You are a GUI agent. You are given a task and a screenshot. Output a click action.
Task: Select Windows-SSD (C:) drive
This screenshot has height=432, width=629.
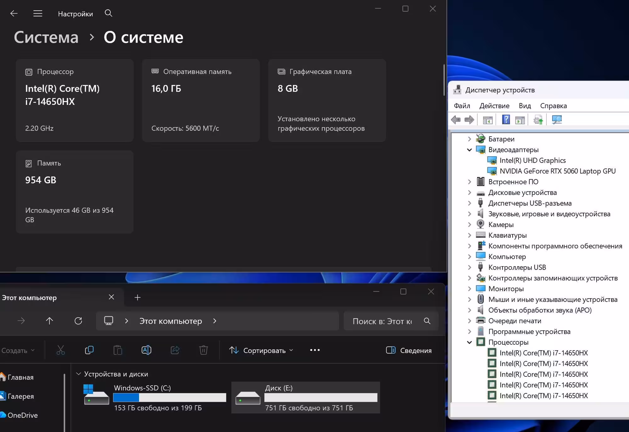pos(155,397)
